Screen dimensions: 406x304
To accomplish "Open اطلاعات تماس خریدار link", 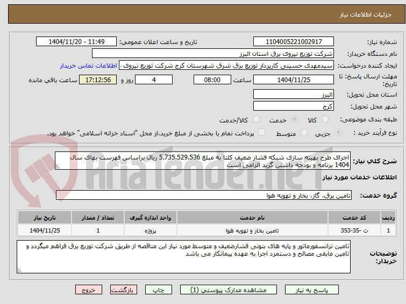I will click(x=89, y=66).
